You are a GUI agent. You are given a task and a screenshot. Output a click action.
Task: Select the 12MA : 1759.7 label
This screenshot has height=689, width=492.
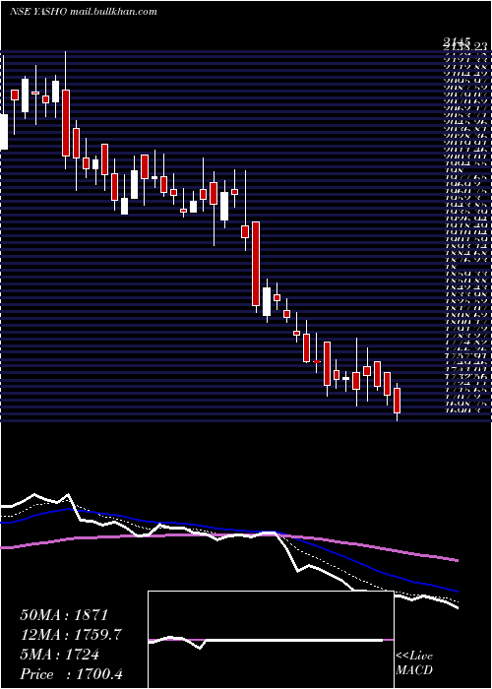71,635
